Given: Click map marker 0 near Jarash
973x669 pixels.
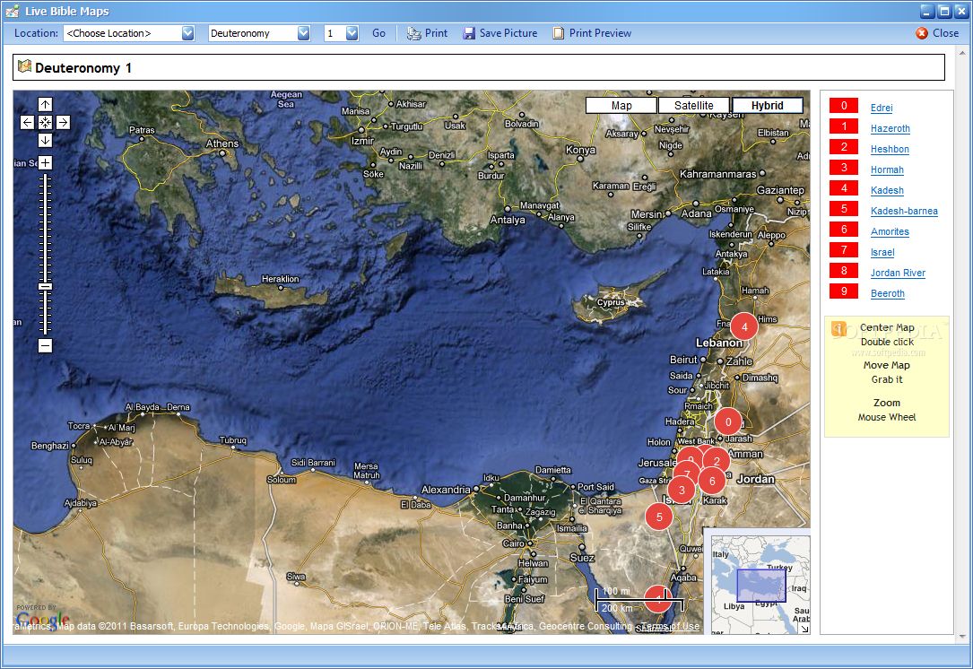Looking at the screenshot, I should [728, 421].
